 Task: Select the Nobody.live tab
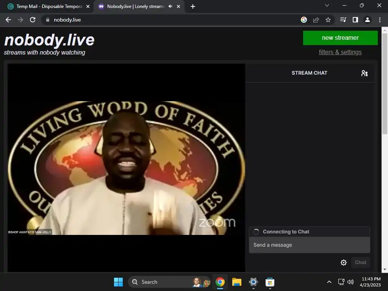pyautogui.click(x=134, y=6)
